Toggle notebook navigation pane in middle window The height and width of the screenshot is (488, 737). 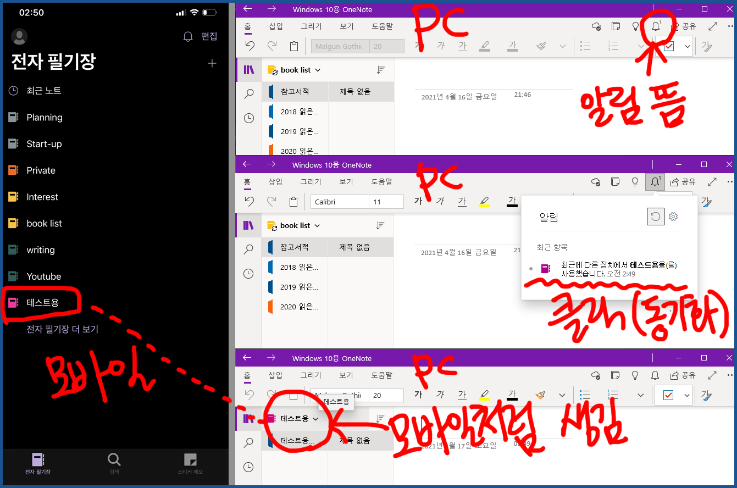tap(249, 225)
